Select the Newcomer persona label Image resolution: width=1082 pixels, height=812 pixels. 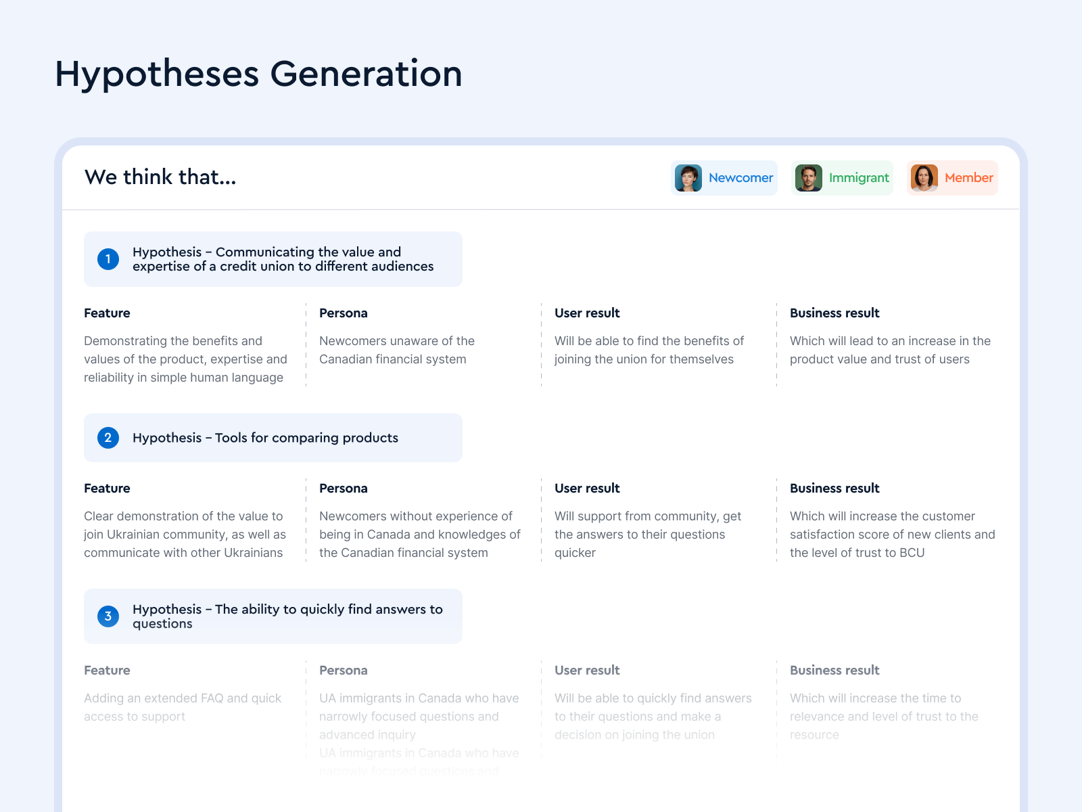click(740, 178)
